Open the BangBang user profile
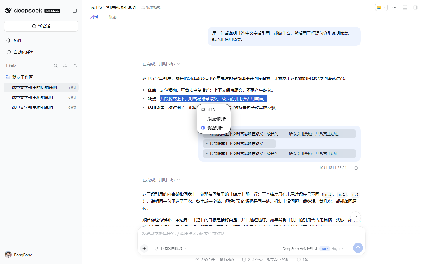 click(x=19, y=255)
